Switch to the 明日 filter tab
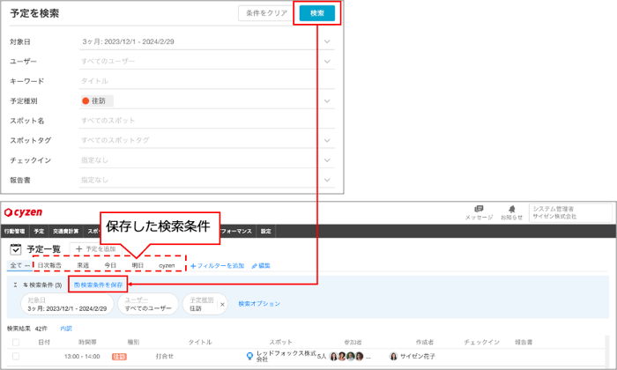Image resolution: width=617 pixels, height=370 pixels. point(138,265)
